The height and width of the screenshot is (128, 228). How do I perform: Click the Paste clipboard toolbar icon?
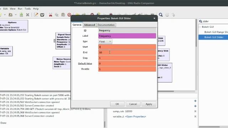coord(63,15)
